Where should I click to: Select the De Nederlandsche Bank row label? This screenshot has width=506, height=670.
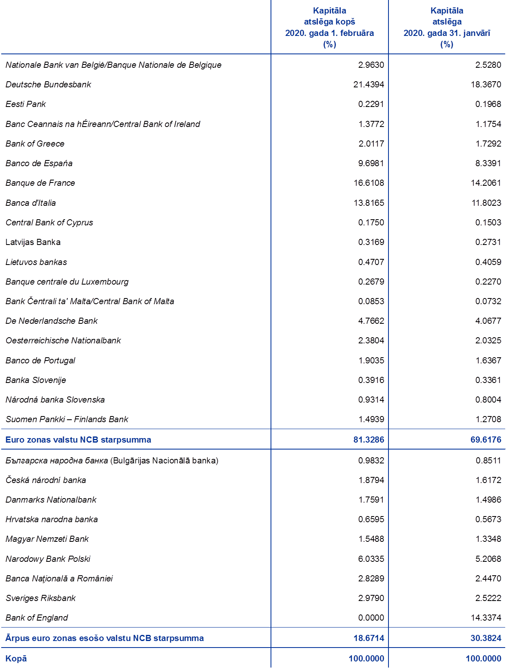[x=51, y=321]
